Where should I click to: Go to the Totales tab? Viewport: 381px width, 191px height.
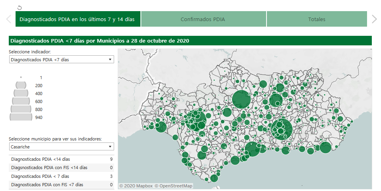pyautogui.click(x=316, y=19)
